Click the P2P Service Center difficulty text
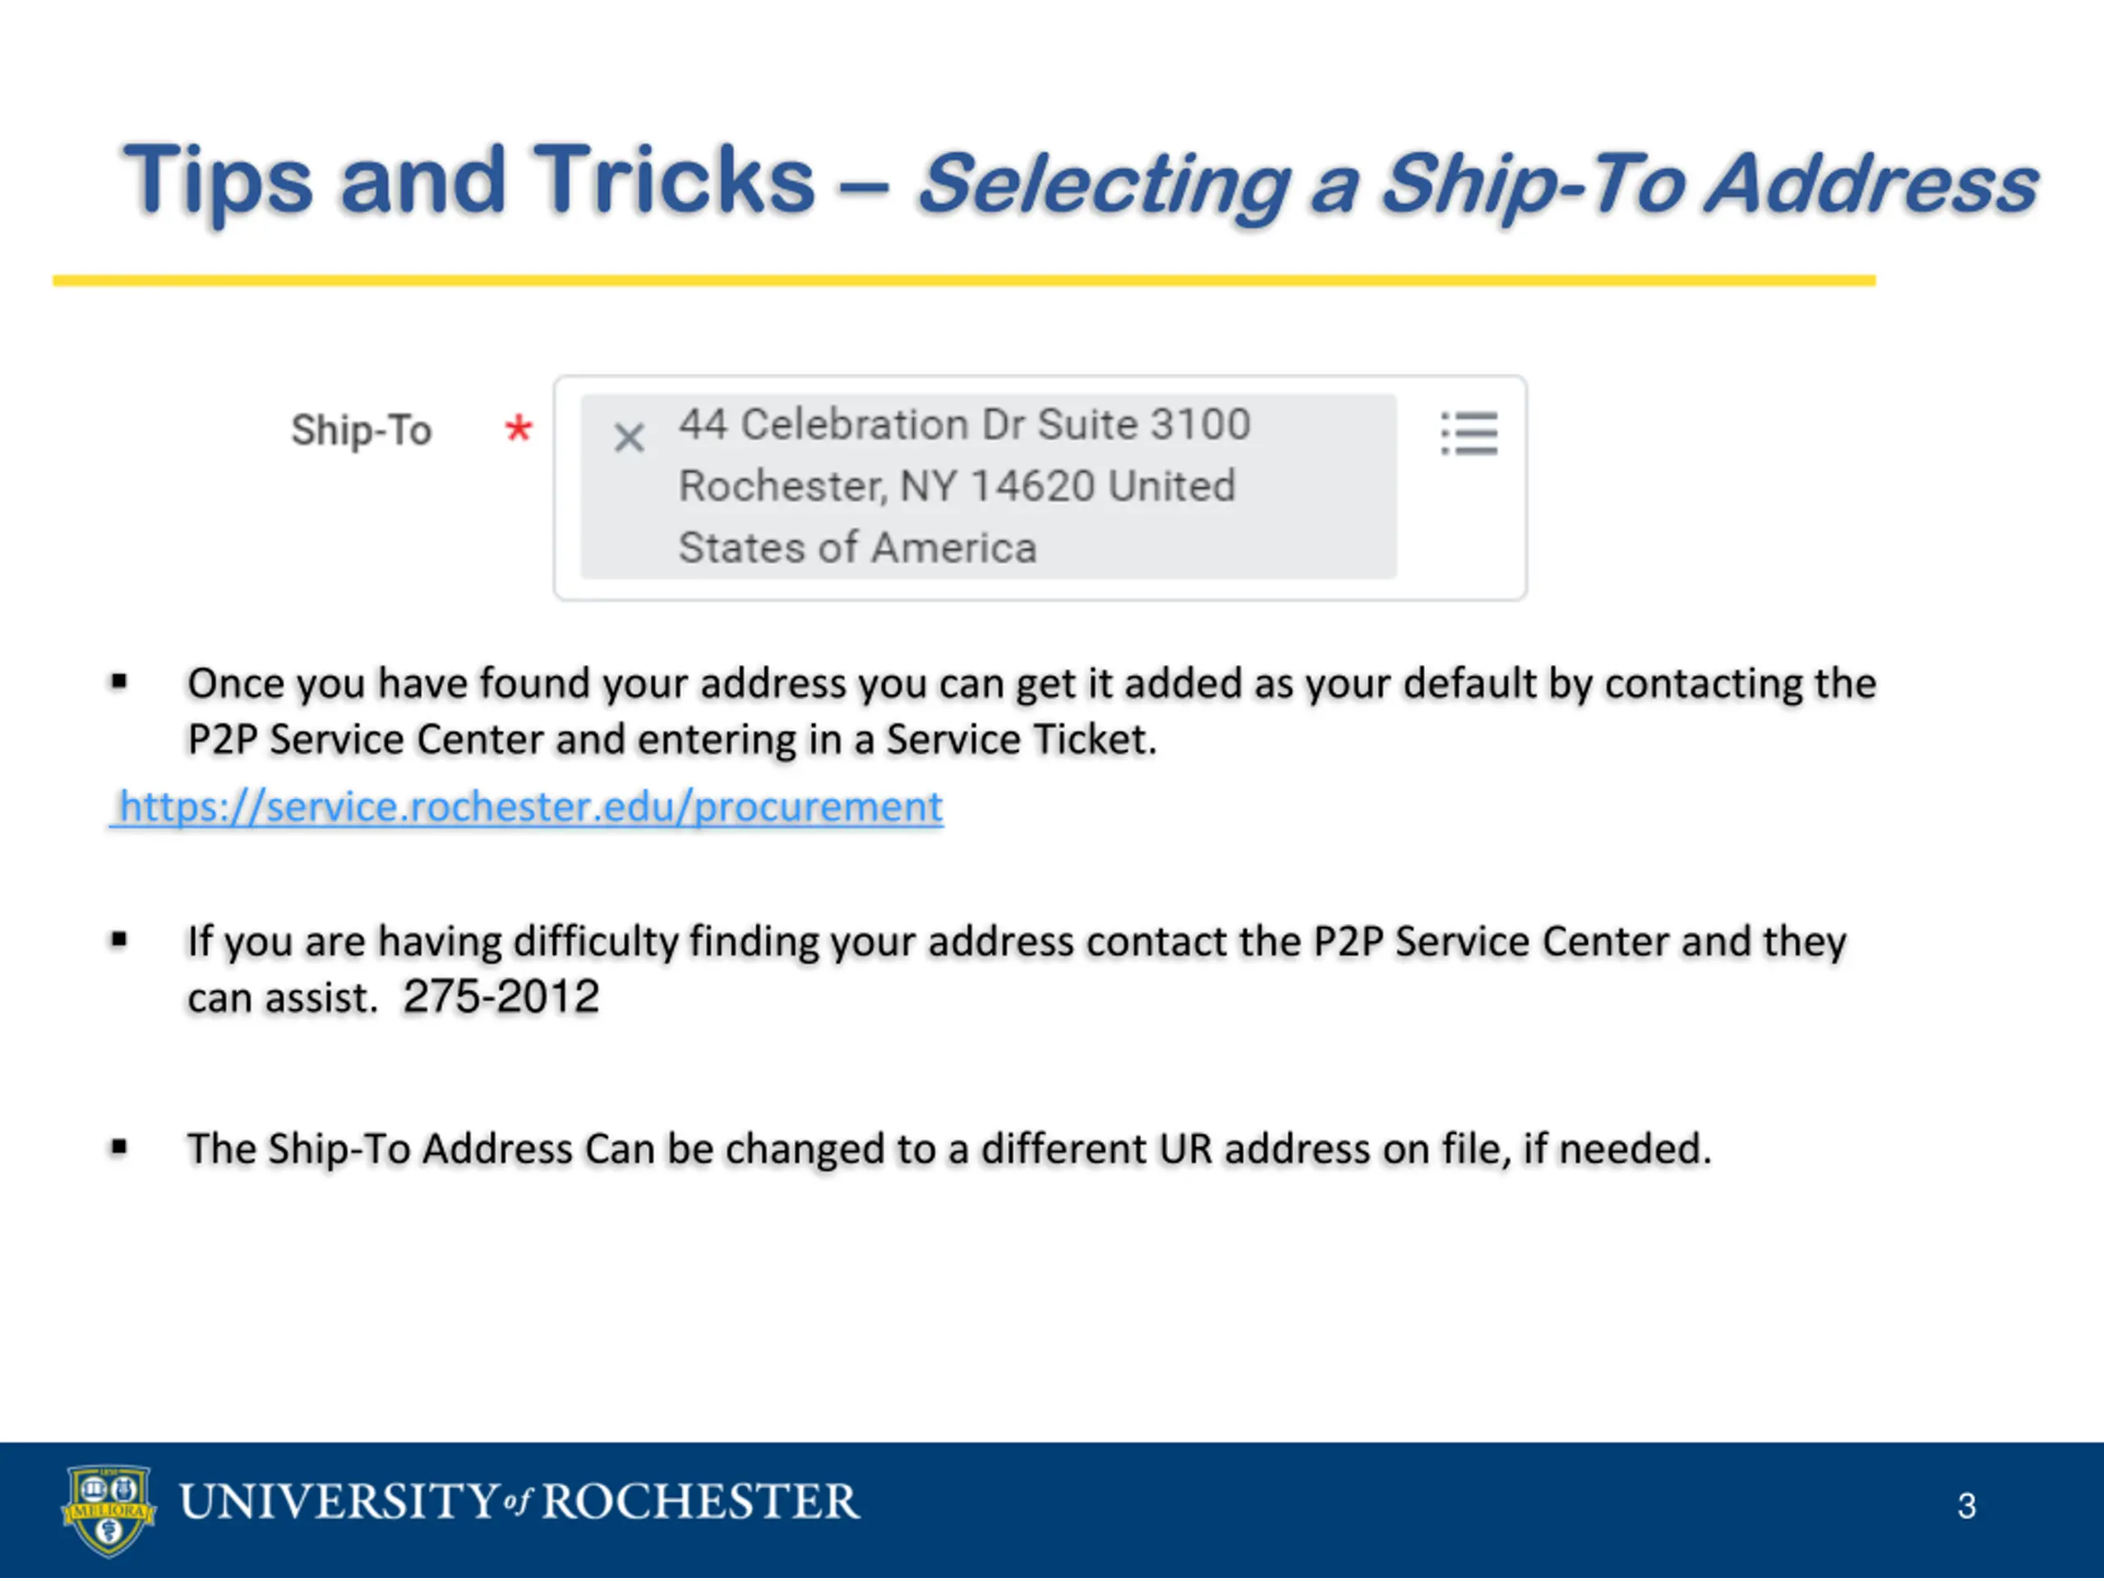The height and width of the screenshot is (1578, 2104). click(x=1016, y=968)
